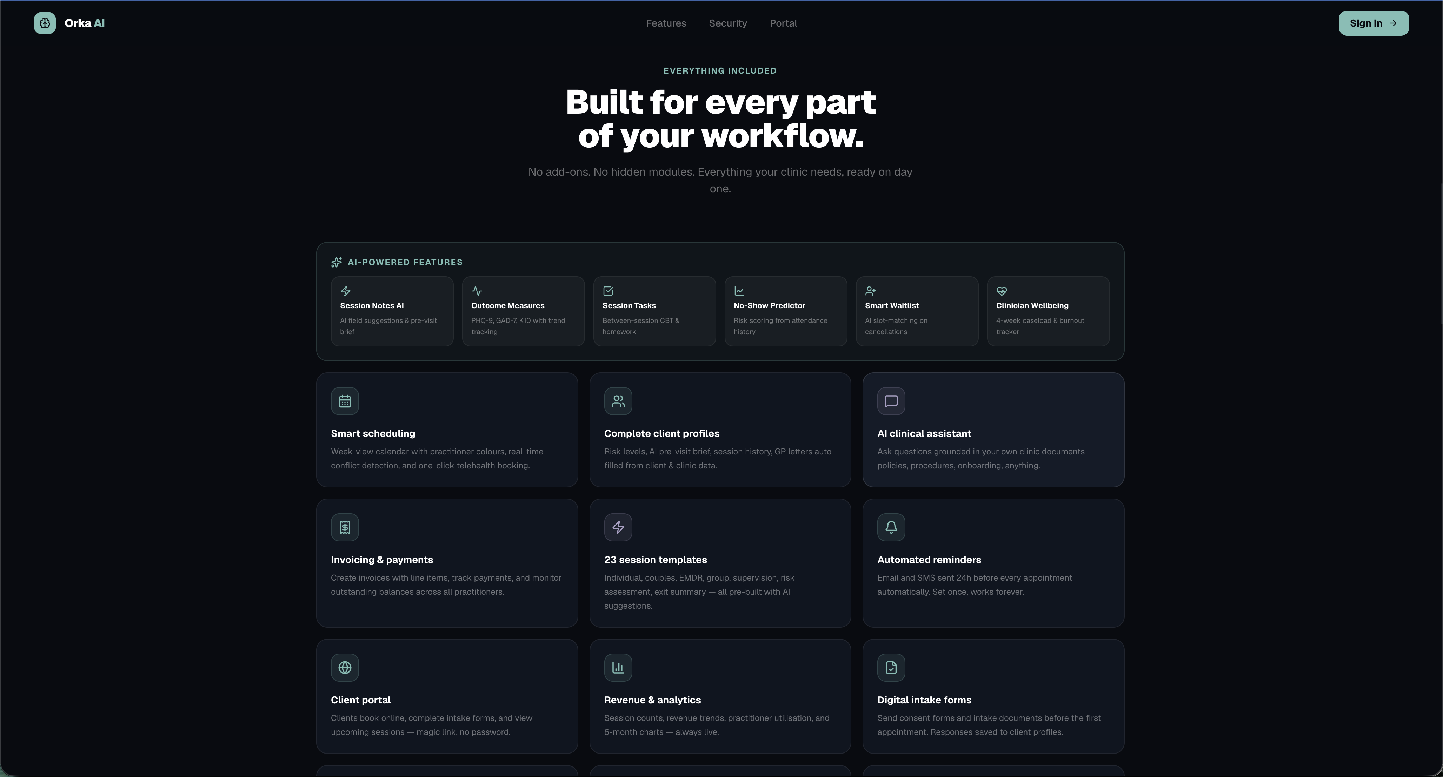
Task: Click the AI clinical assistant heading
Action: coord(924,433)
